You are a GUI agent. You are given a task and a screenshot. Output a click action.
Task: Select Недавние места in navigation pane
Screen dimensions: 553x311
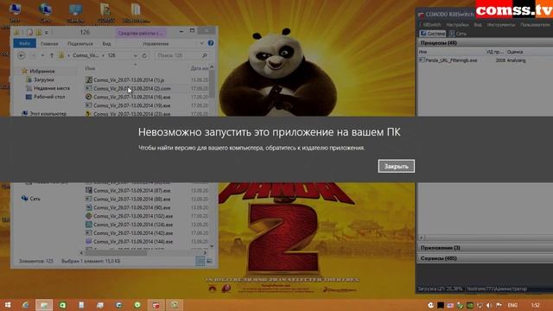[52, 88]
